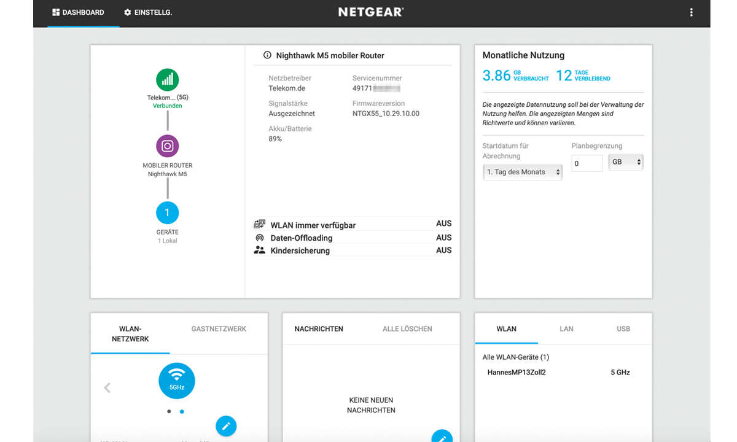Image resolution: width=737 pixels, height=442 pixels.
Task: Edit WLAN network with pencil button
Action: pos(226,426)
